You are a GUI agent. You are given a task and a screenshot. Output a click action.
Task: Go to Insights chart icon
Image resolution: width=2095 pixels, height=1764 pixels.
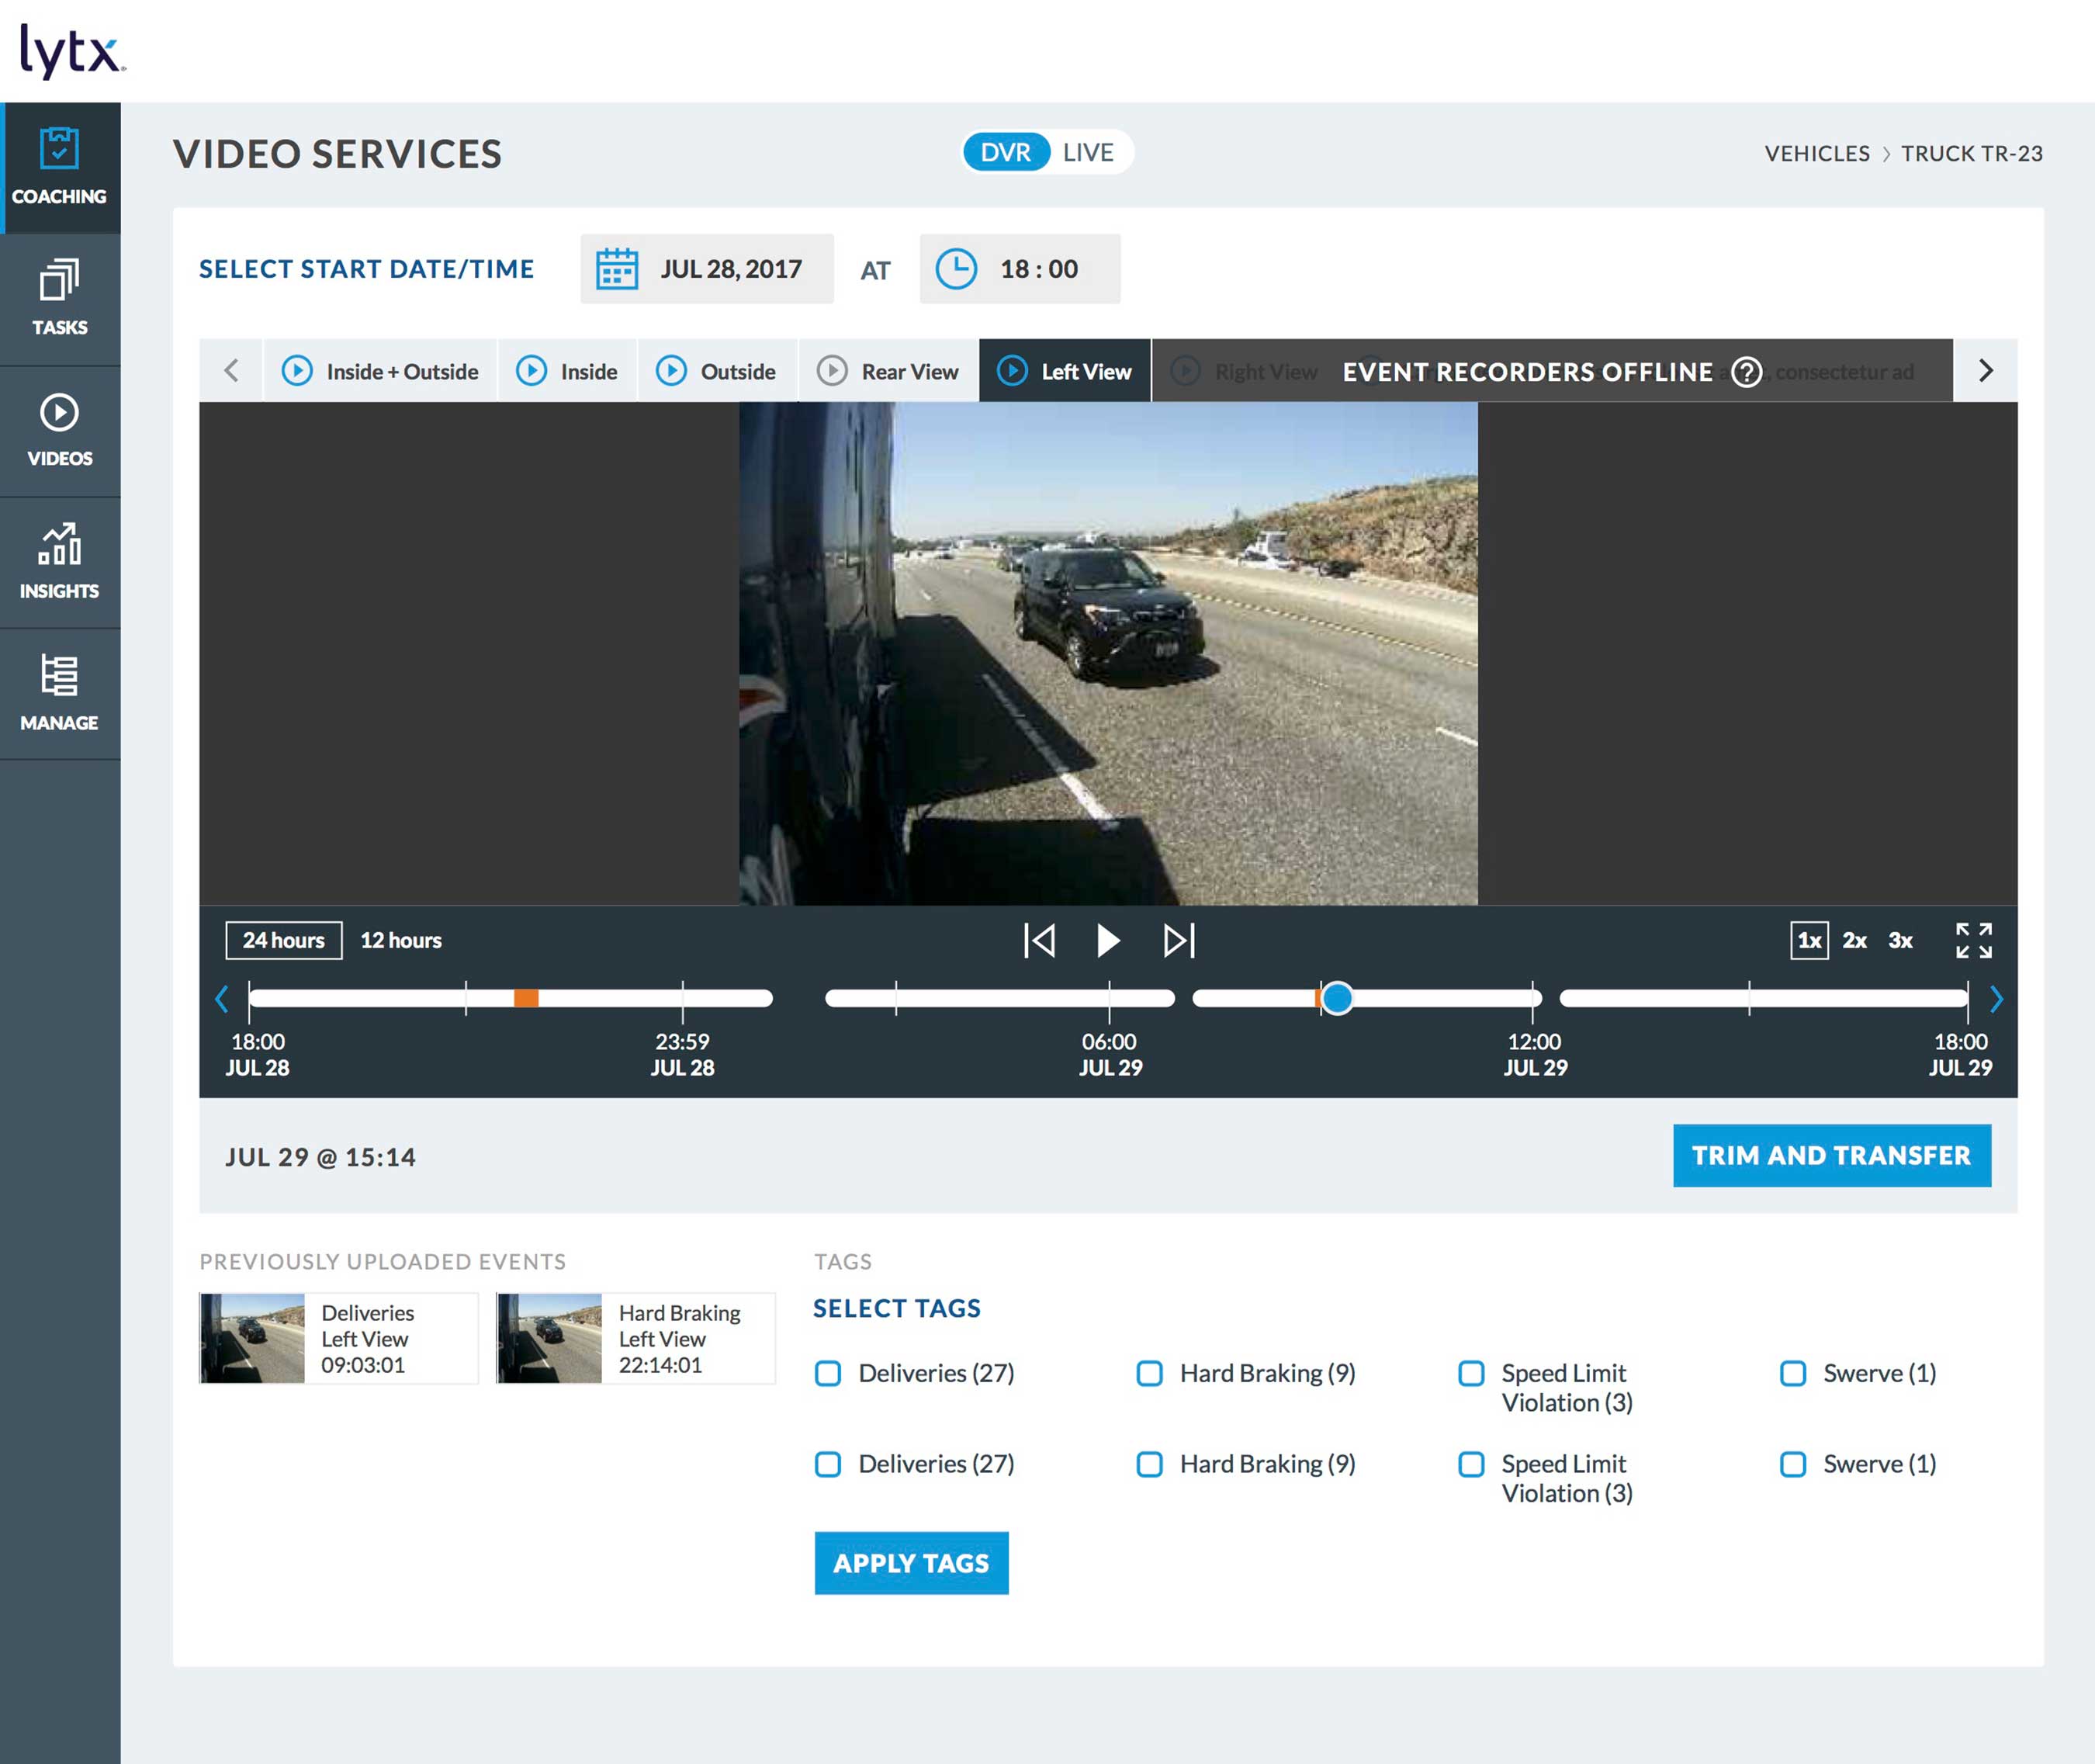(x=59, y=544)
